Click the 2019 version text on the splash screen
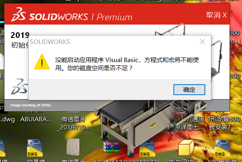242x162 pixels. (x=20, y=35)
